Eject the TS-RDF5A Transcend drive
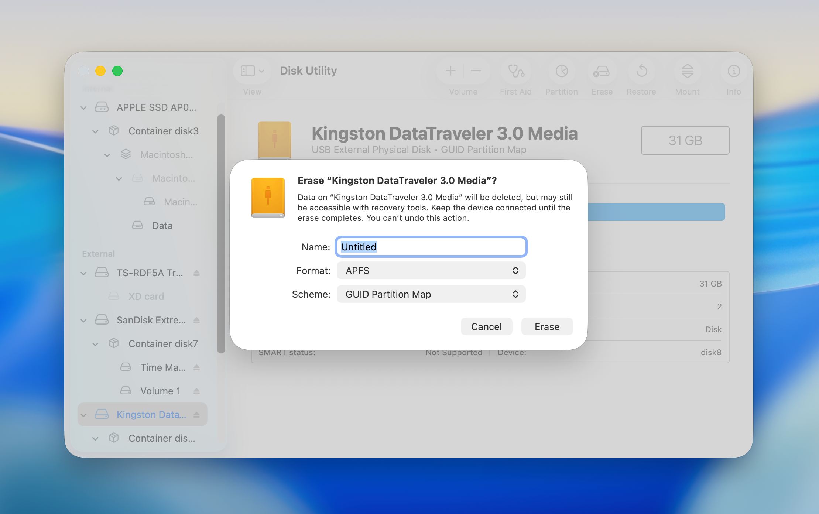The image size is (819, 514). point(196,273)
